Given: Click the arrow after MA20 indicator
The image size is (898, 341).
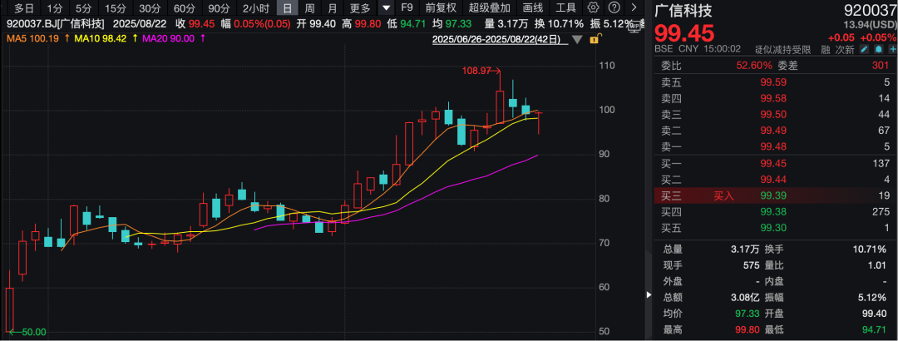Looking at the screenshot, I should (204, 38).
